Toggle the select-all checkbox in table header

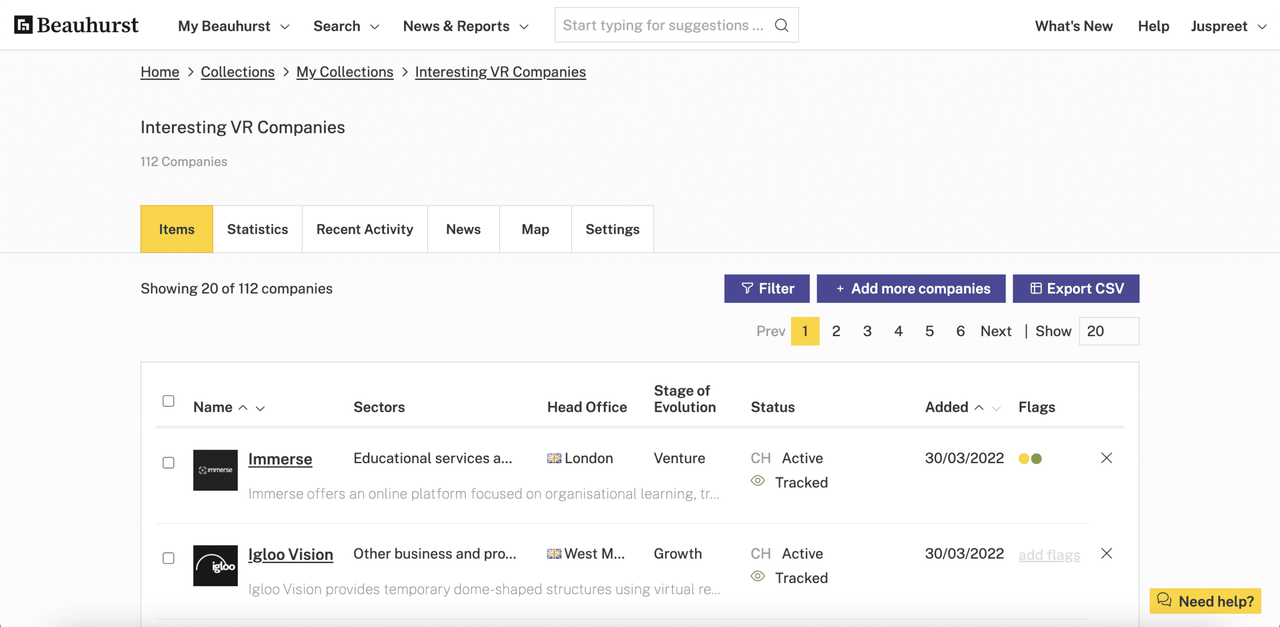point(168,401)
